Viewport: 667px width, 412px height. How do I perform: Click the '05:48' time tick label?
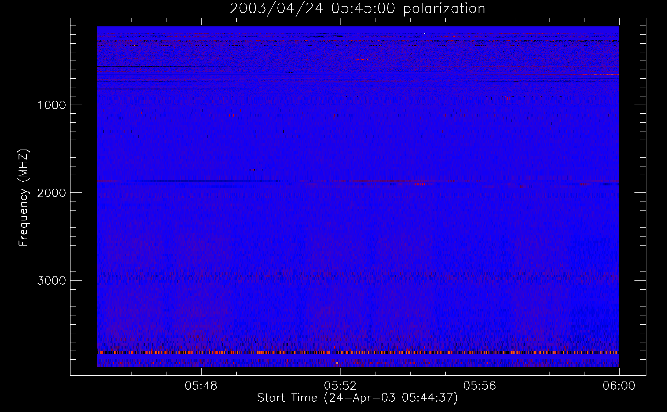click(201, 386)
